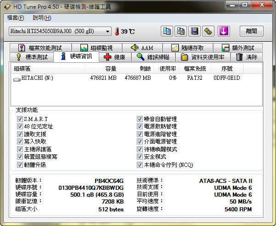
Task: Click the 0DFF-0E1D serial cell
Action: (227, 78)
